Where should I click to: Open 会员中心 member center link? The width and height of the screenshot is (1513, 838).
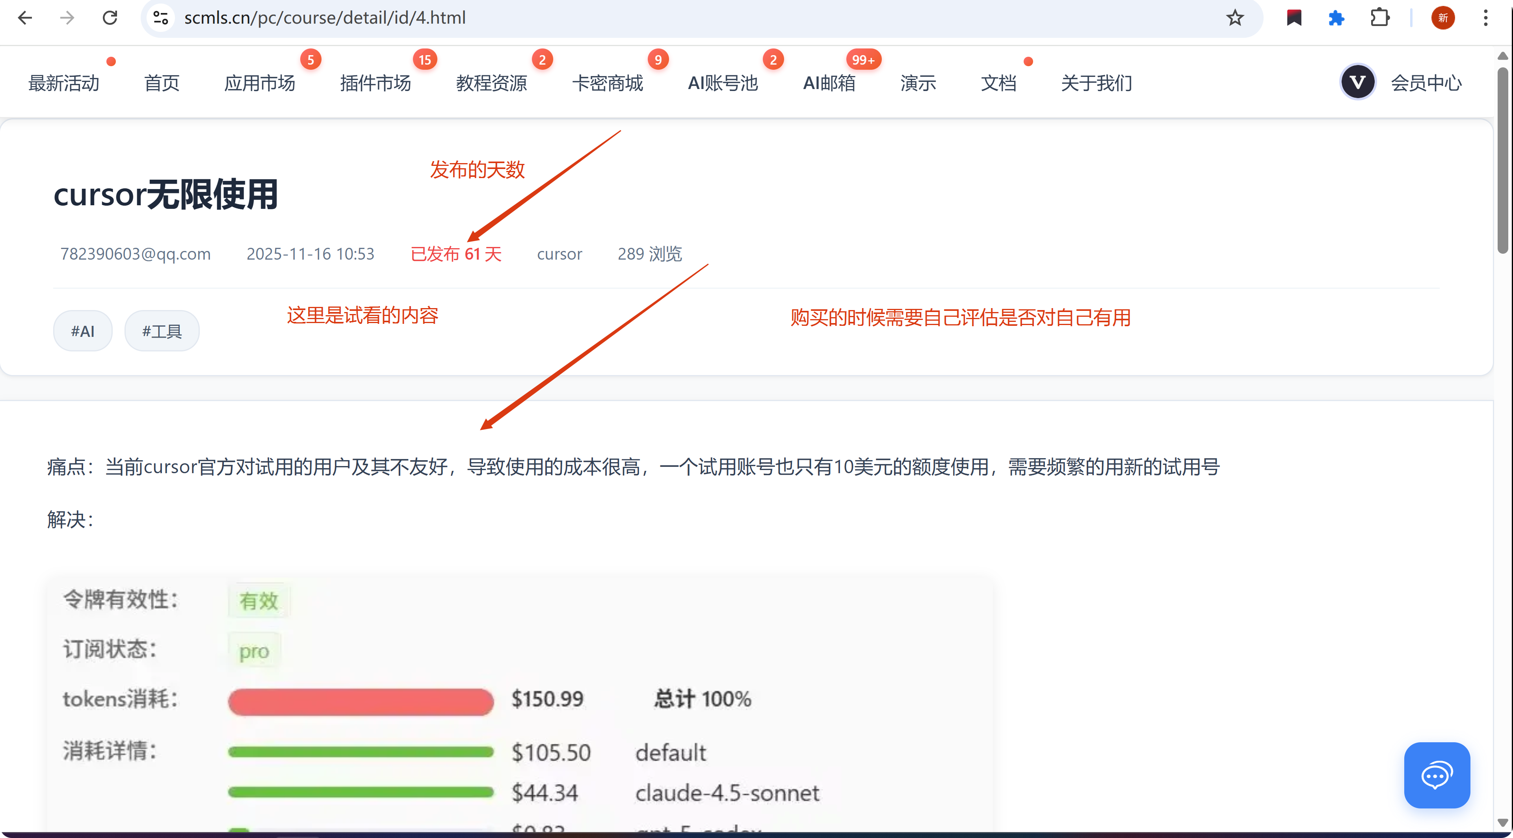[x=1426, y=83]
